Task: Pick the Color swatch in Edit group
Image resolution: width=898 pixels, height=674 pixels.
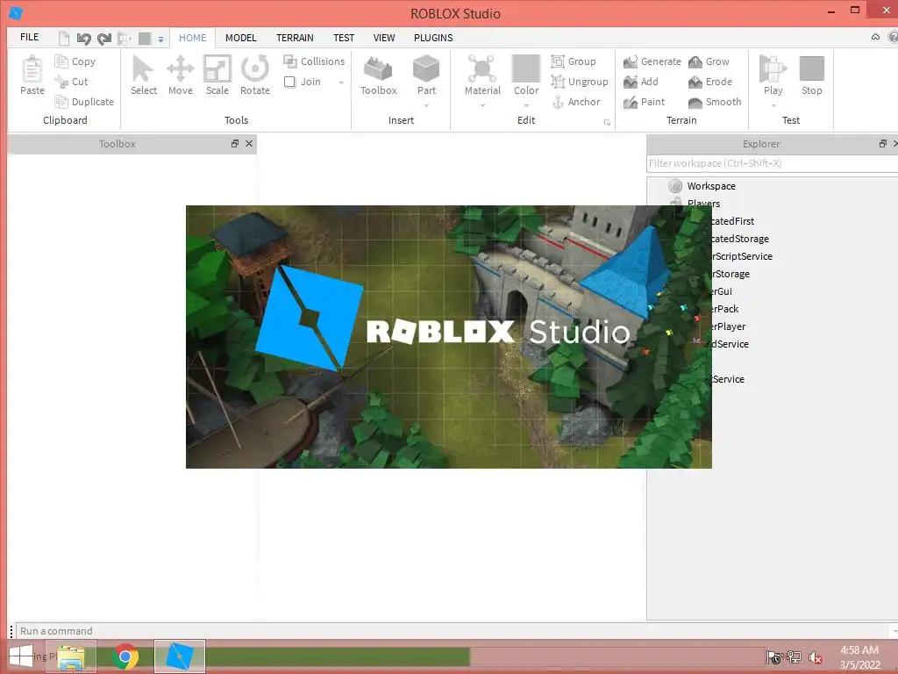Action: pos(526,68)
